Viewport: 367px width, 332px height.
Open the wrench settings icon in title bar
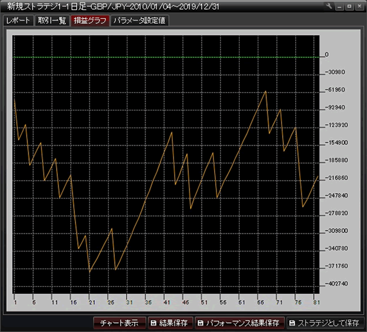tap(329, 6)
